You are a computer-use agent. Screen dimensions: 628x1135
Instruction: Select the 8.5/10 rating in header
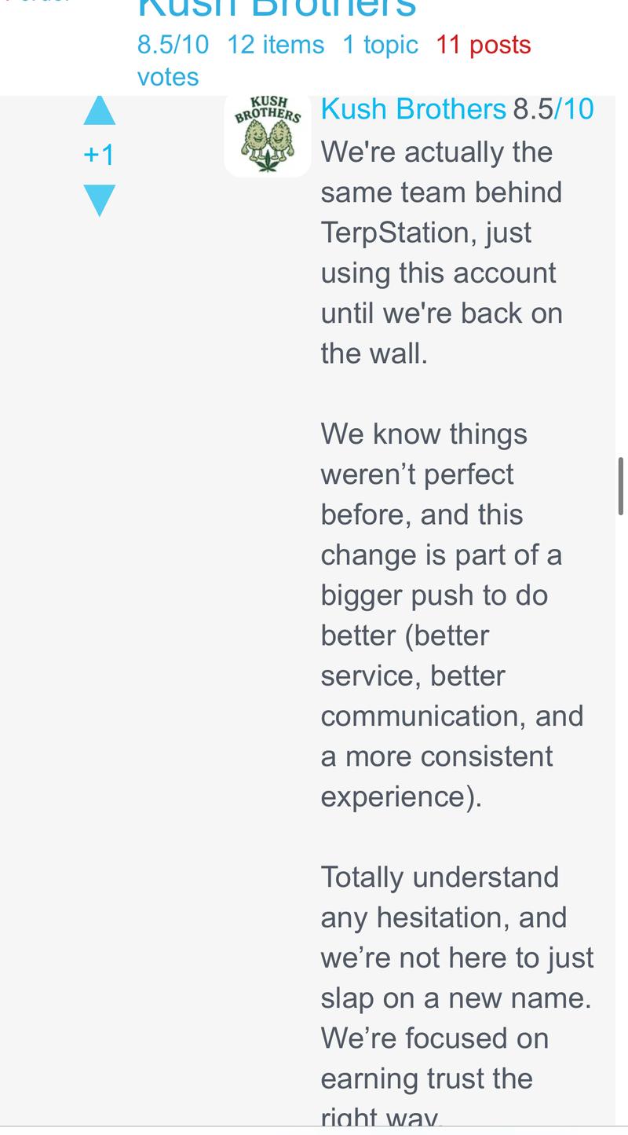pos(173,45)
